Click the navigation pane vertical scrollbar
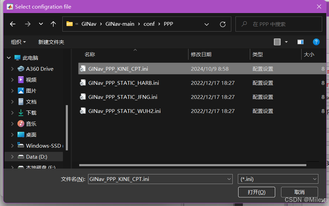Viewport: 329px width, 206px height. pyautogui.click(x=67, y=128)
